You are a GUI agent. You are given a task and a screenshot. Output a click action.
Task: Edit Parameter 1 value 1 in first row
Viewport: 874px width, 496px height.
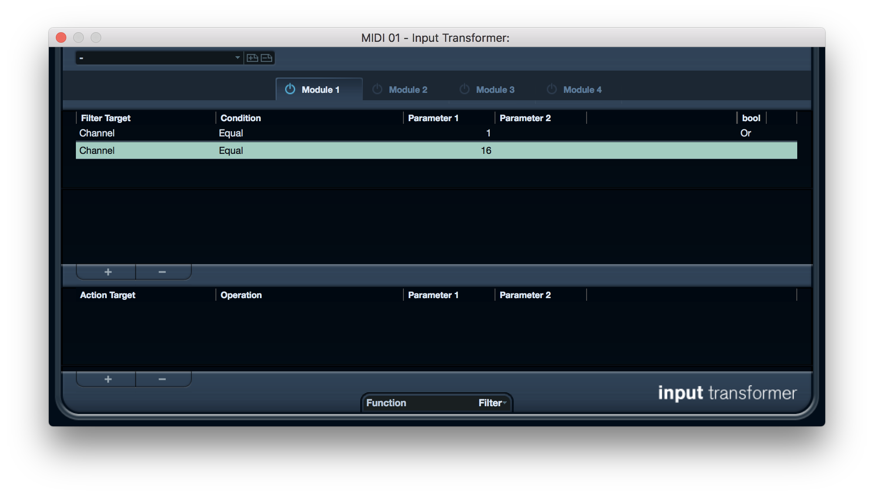click(488, 133)
